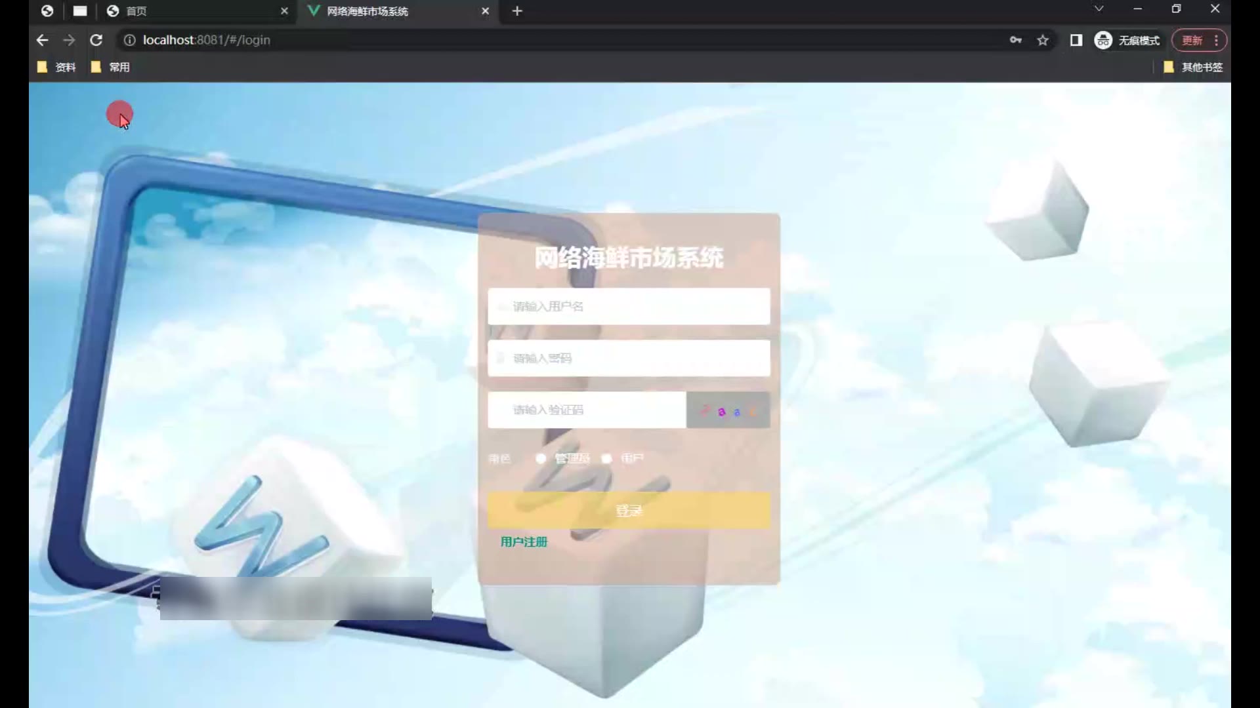Select the 用户 role radio button
Screen dimensions: 1260x708
[x=607, y=458]
